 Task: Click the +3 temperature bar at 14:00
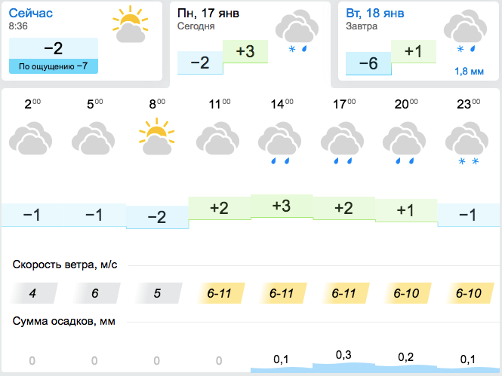point(282,206)
